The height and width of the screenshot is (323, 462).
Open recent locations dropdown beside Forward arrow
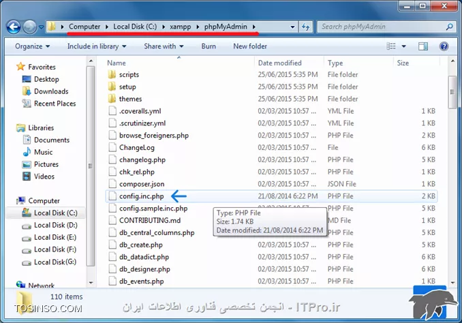pyautogui.click(x=42, y=27)
